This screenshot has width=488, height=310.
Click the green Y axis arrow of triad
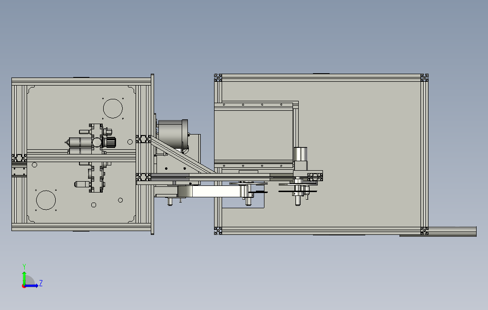(24, 278)
